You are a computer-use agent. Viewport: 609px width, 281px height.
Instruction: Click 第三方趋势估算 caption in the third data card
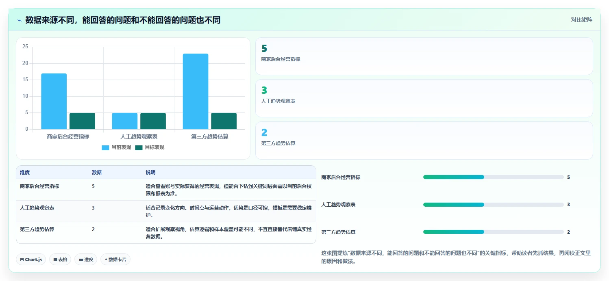pos(278,143)
